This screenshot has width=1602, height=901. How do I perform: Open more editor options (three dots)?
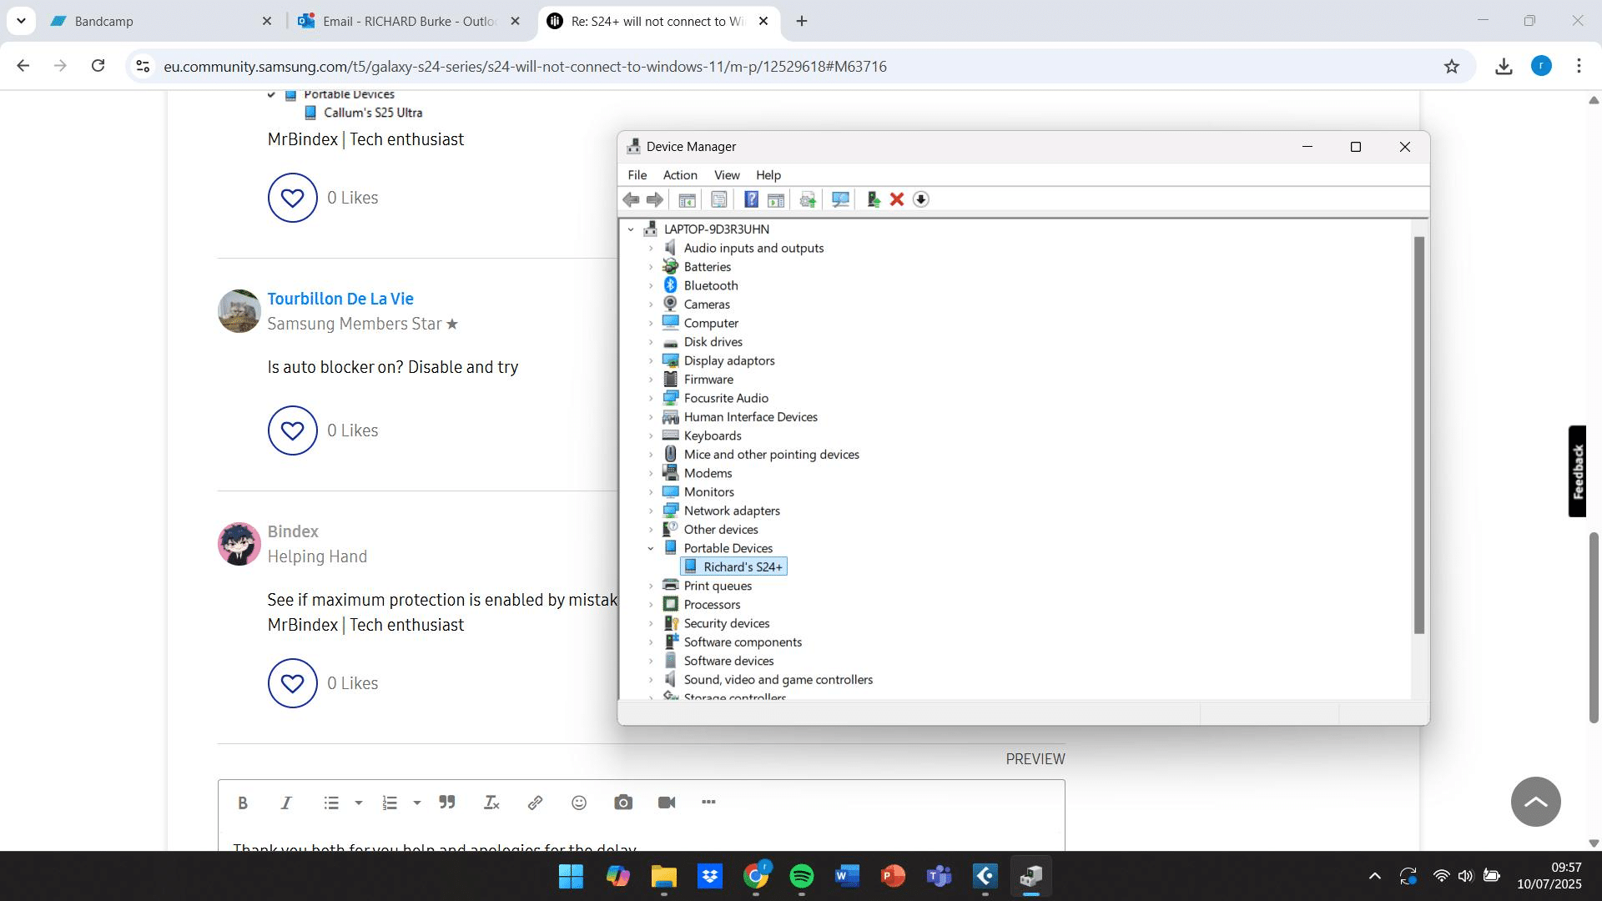(x=708, y=803)
